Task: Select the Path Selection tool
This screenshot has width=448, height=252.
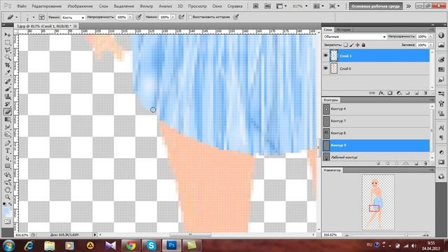Action: (8, 159)
